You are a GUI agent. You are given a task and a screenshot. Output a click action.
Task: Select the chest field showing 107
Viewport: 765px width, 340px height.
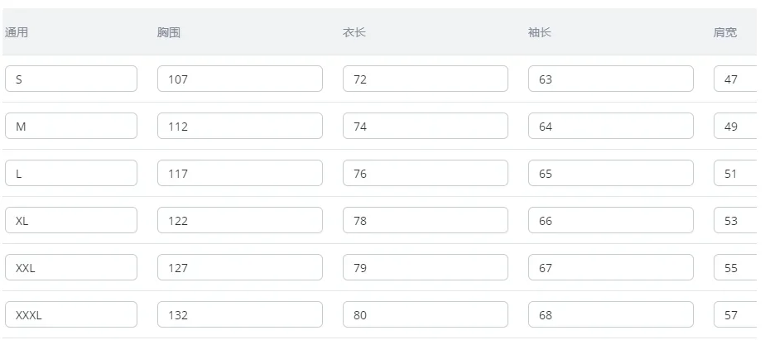tap(240, 79)
